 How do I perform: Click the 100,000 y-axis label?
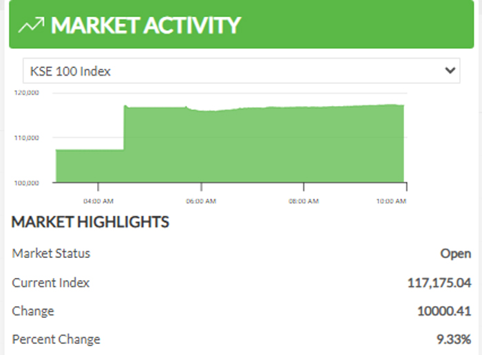tap(26, 183)
